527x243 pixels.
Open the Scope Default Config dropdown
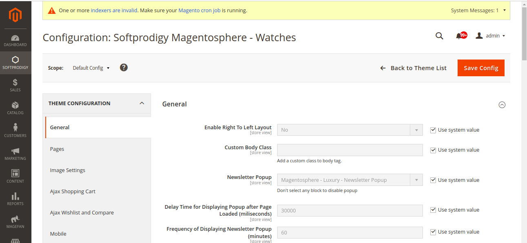pyautogui.click(x=91, y=68)
